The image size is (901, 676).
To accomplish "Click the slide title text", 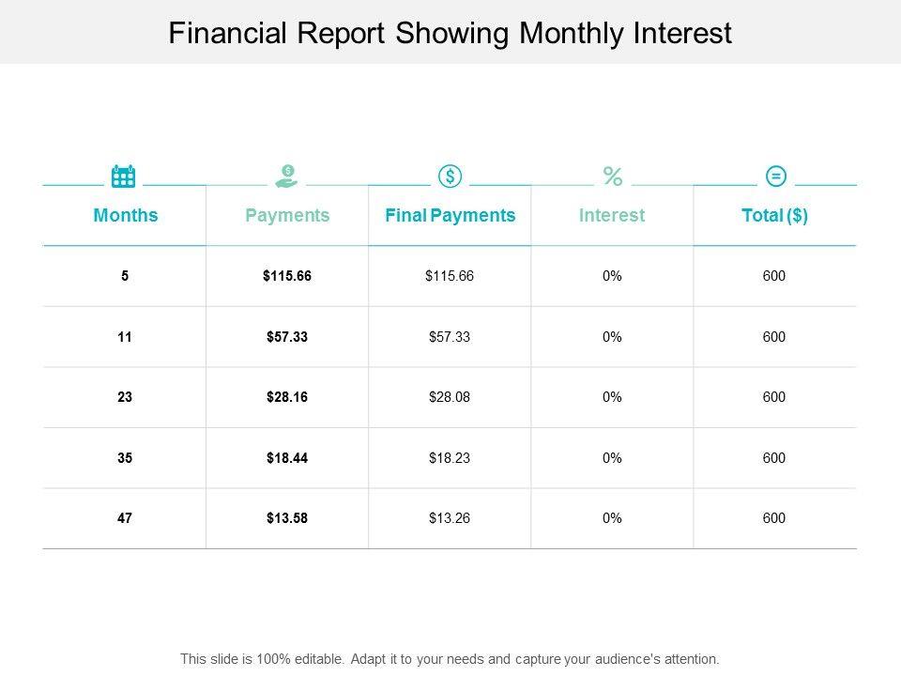I will click(x=450, y=34).
